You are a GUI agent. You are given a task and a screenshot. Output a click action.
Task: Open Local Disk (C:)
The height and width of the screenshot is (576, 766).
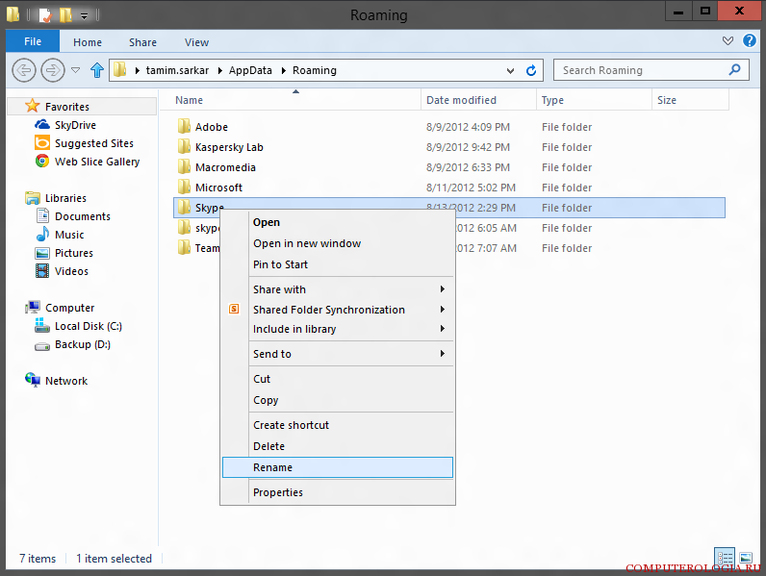coord(89,326)
